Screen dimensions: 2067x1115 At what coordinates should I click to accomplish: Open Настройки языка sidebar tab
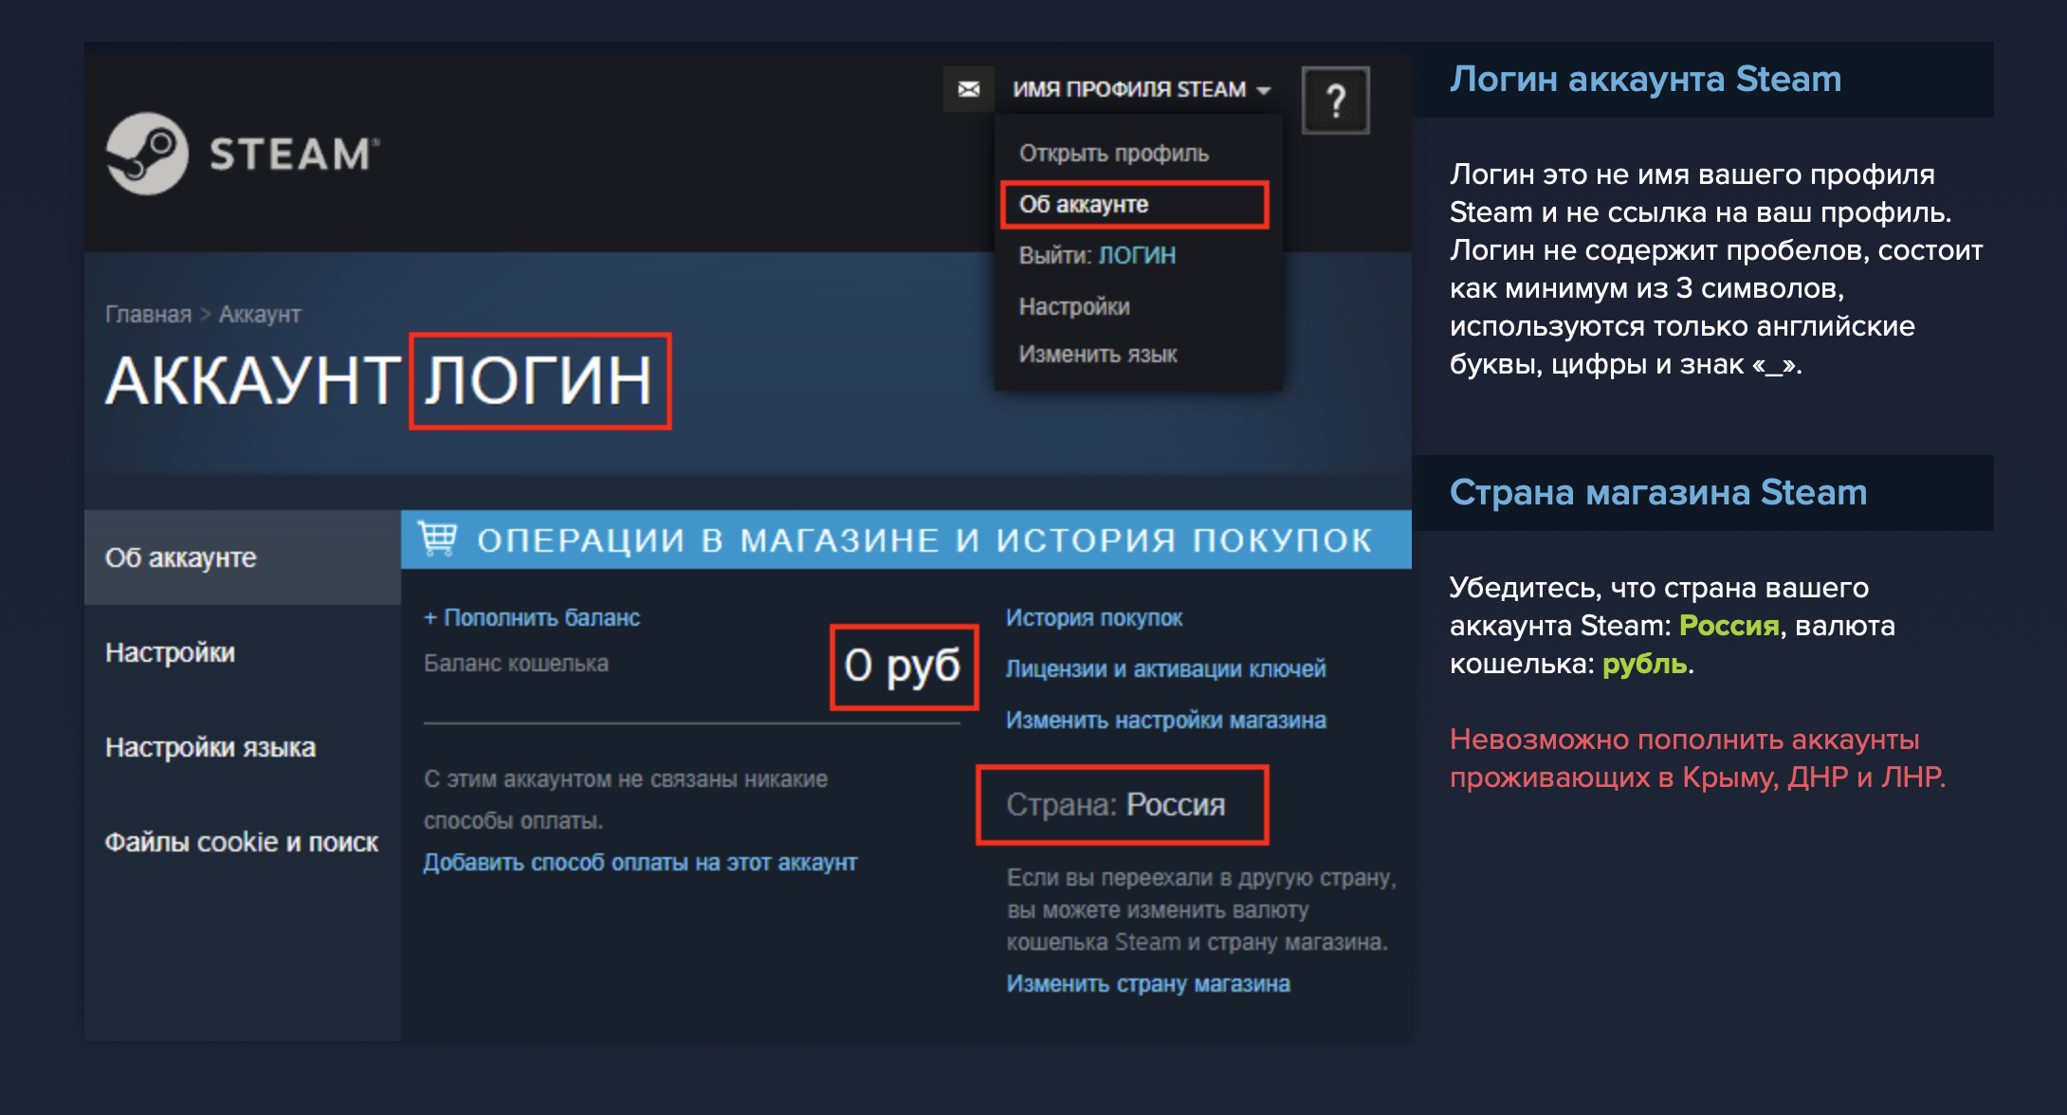243,747
